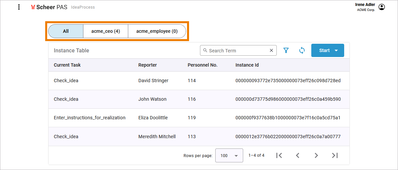The height and width of the screenshot is (170, 398).
Task: Switch to acme_employee (0) filter
Action: [x=157, y=31]
